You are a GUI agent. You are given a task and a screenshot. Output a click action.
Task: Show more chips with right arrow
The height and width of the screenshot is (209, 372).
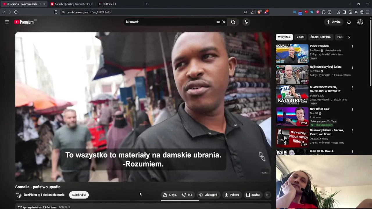(x=349, y=37)
